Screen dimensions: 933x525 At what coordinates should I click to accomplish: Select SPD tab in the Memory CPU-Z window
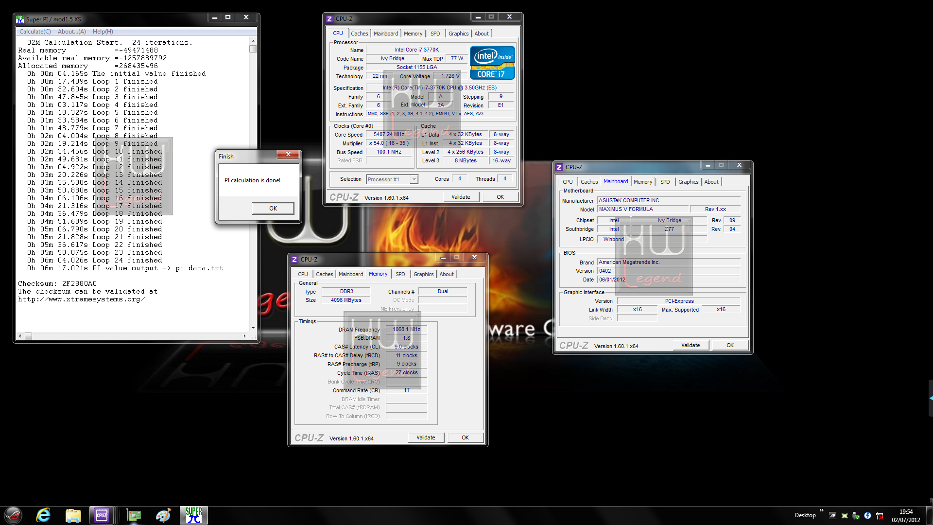point(400,274)
